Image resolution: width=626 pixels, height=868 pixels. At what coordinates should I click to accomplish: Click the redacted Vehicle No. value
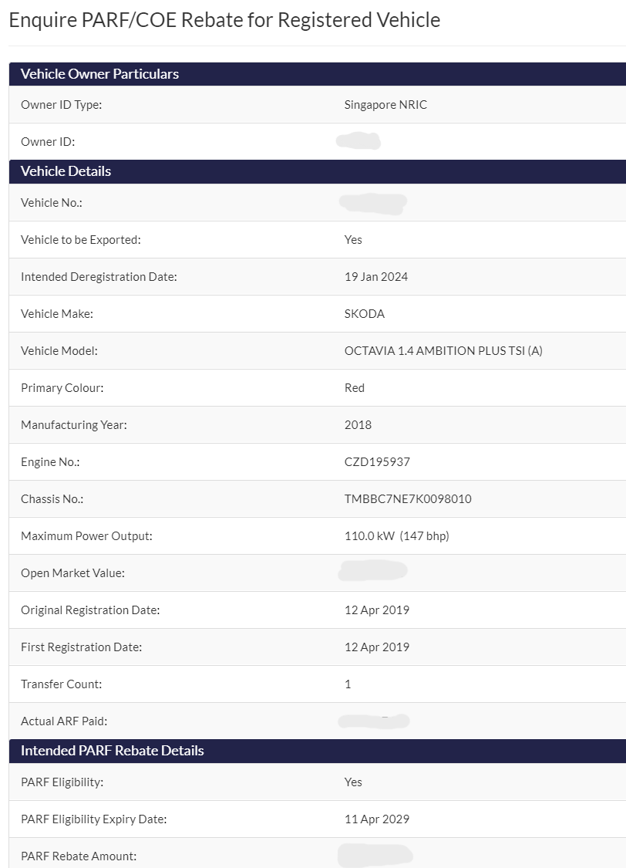(x=373, y=203)
